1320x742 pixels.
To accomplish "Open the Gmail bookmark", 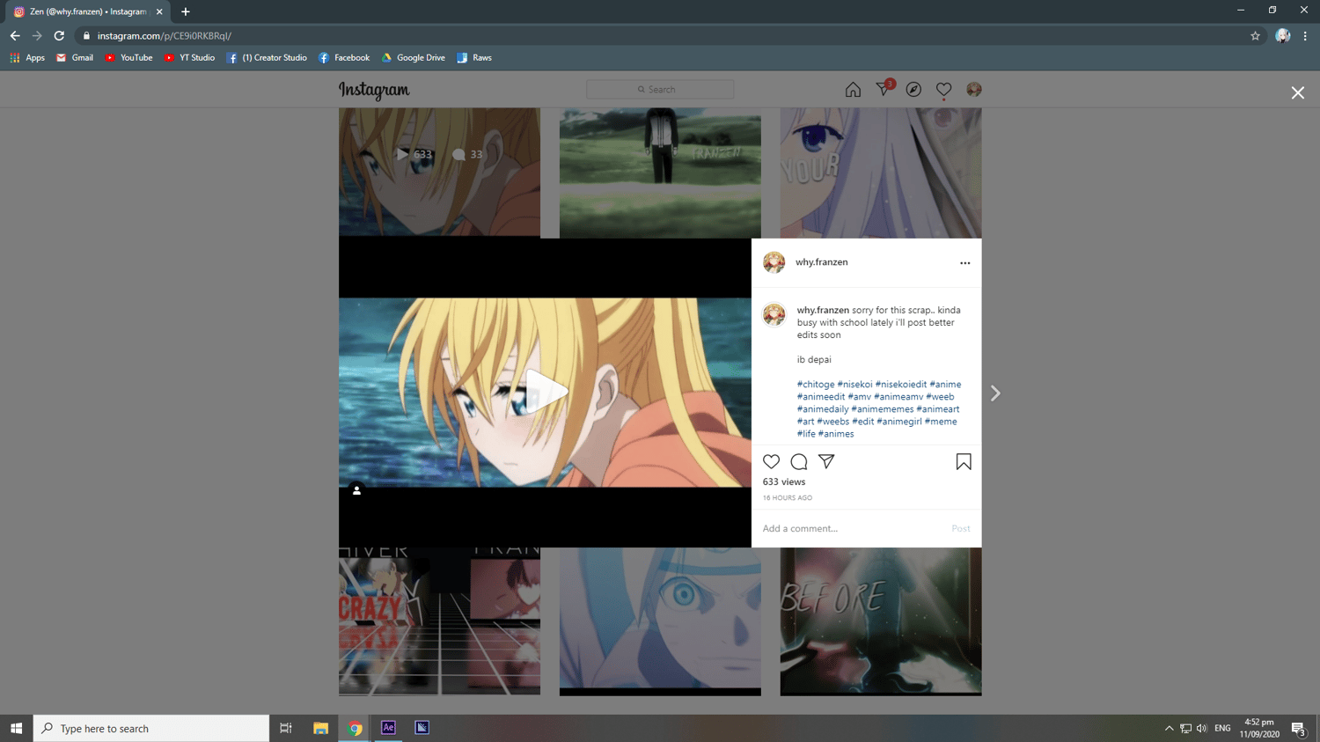I will (x=75, y=58).
